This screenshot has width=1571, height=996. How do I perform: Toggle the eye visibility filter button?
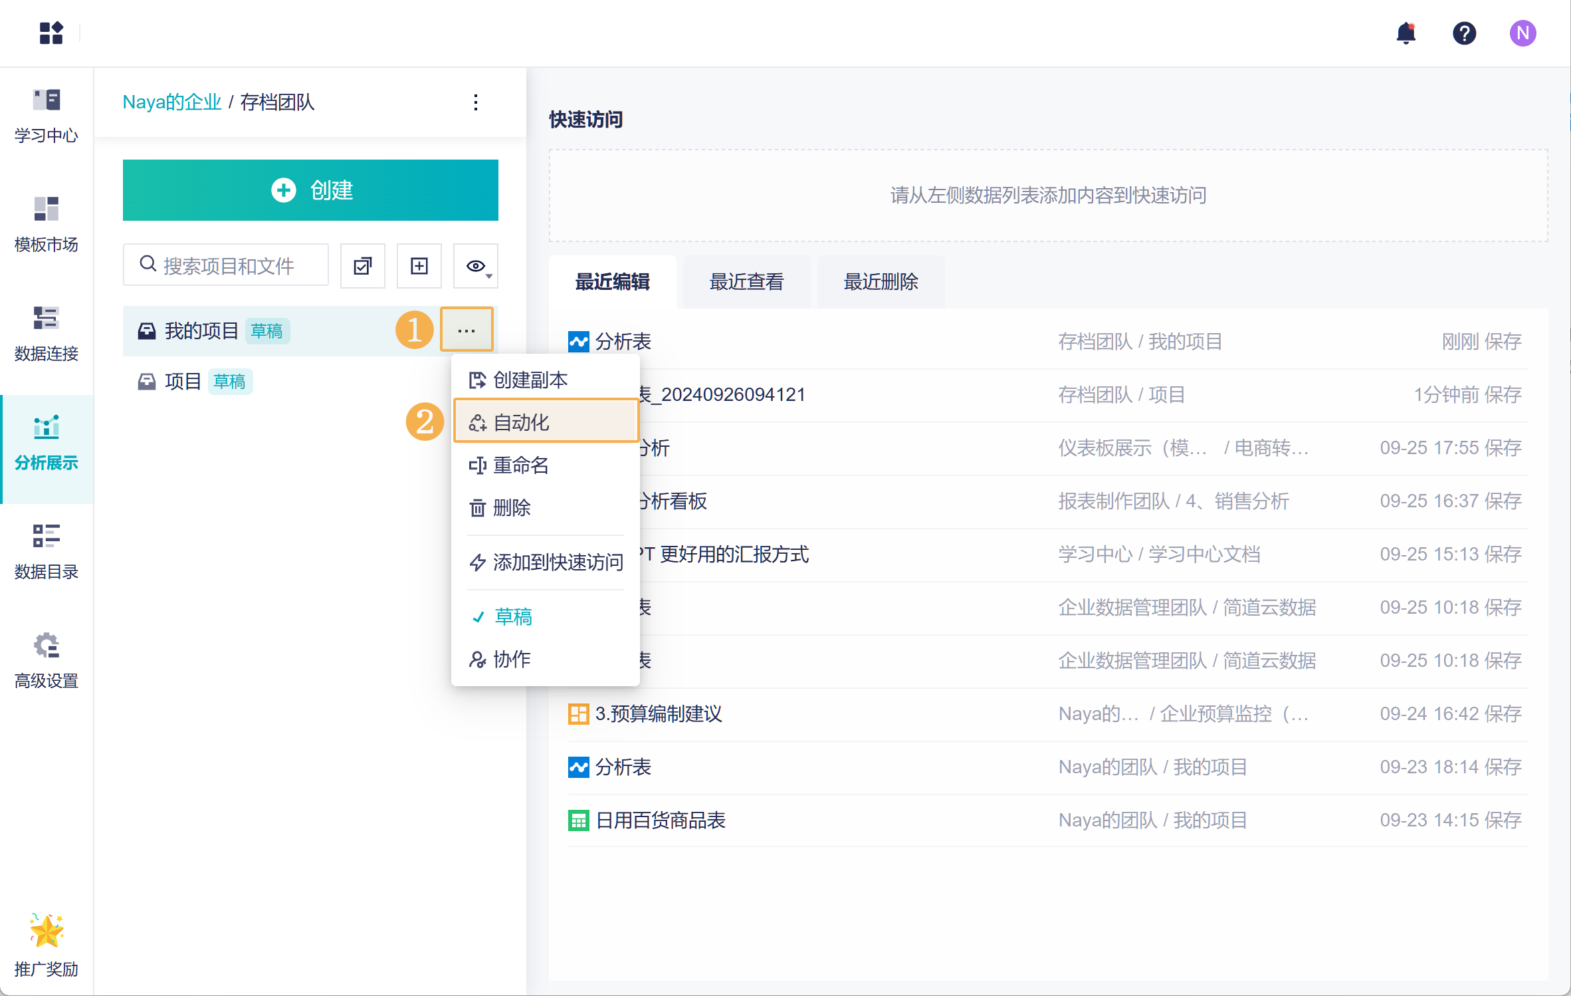coord(476,266)
